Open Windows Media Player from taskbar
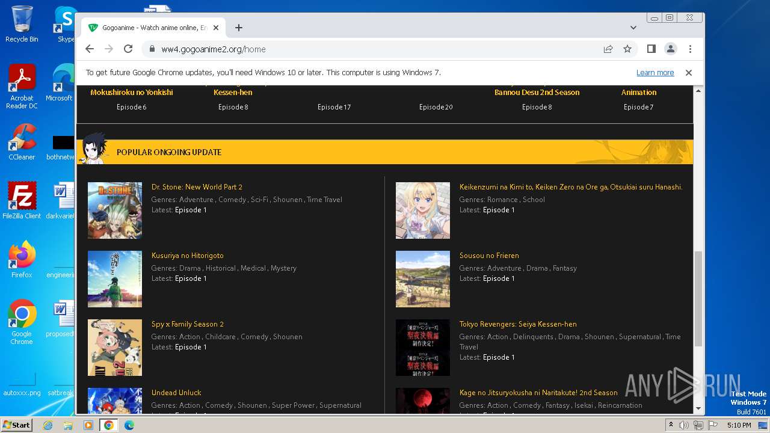 pos(88,425)
